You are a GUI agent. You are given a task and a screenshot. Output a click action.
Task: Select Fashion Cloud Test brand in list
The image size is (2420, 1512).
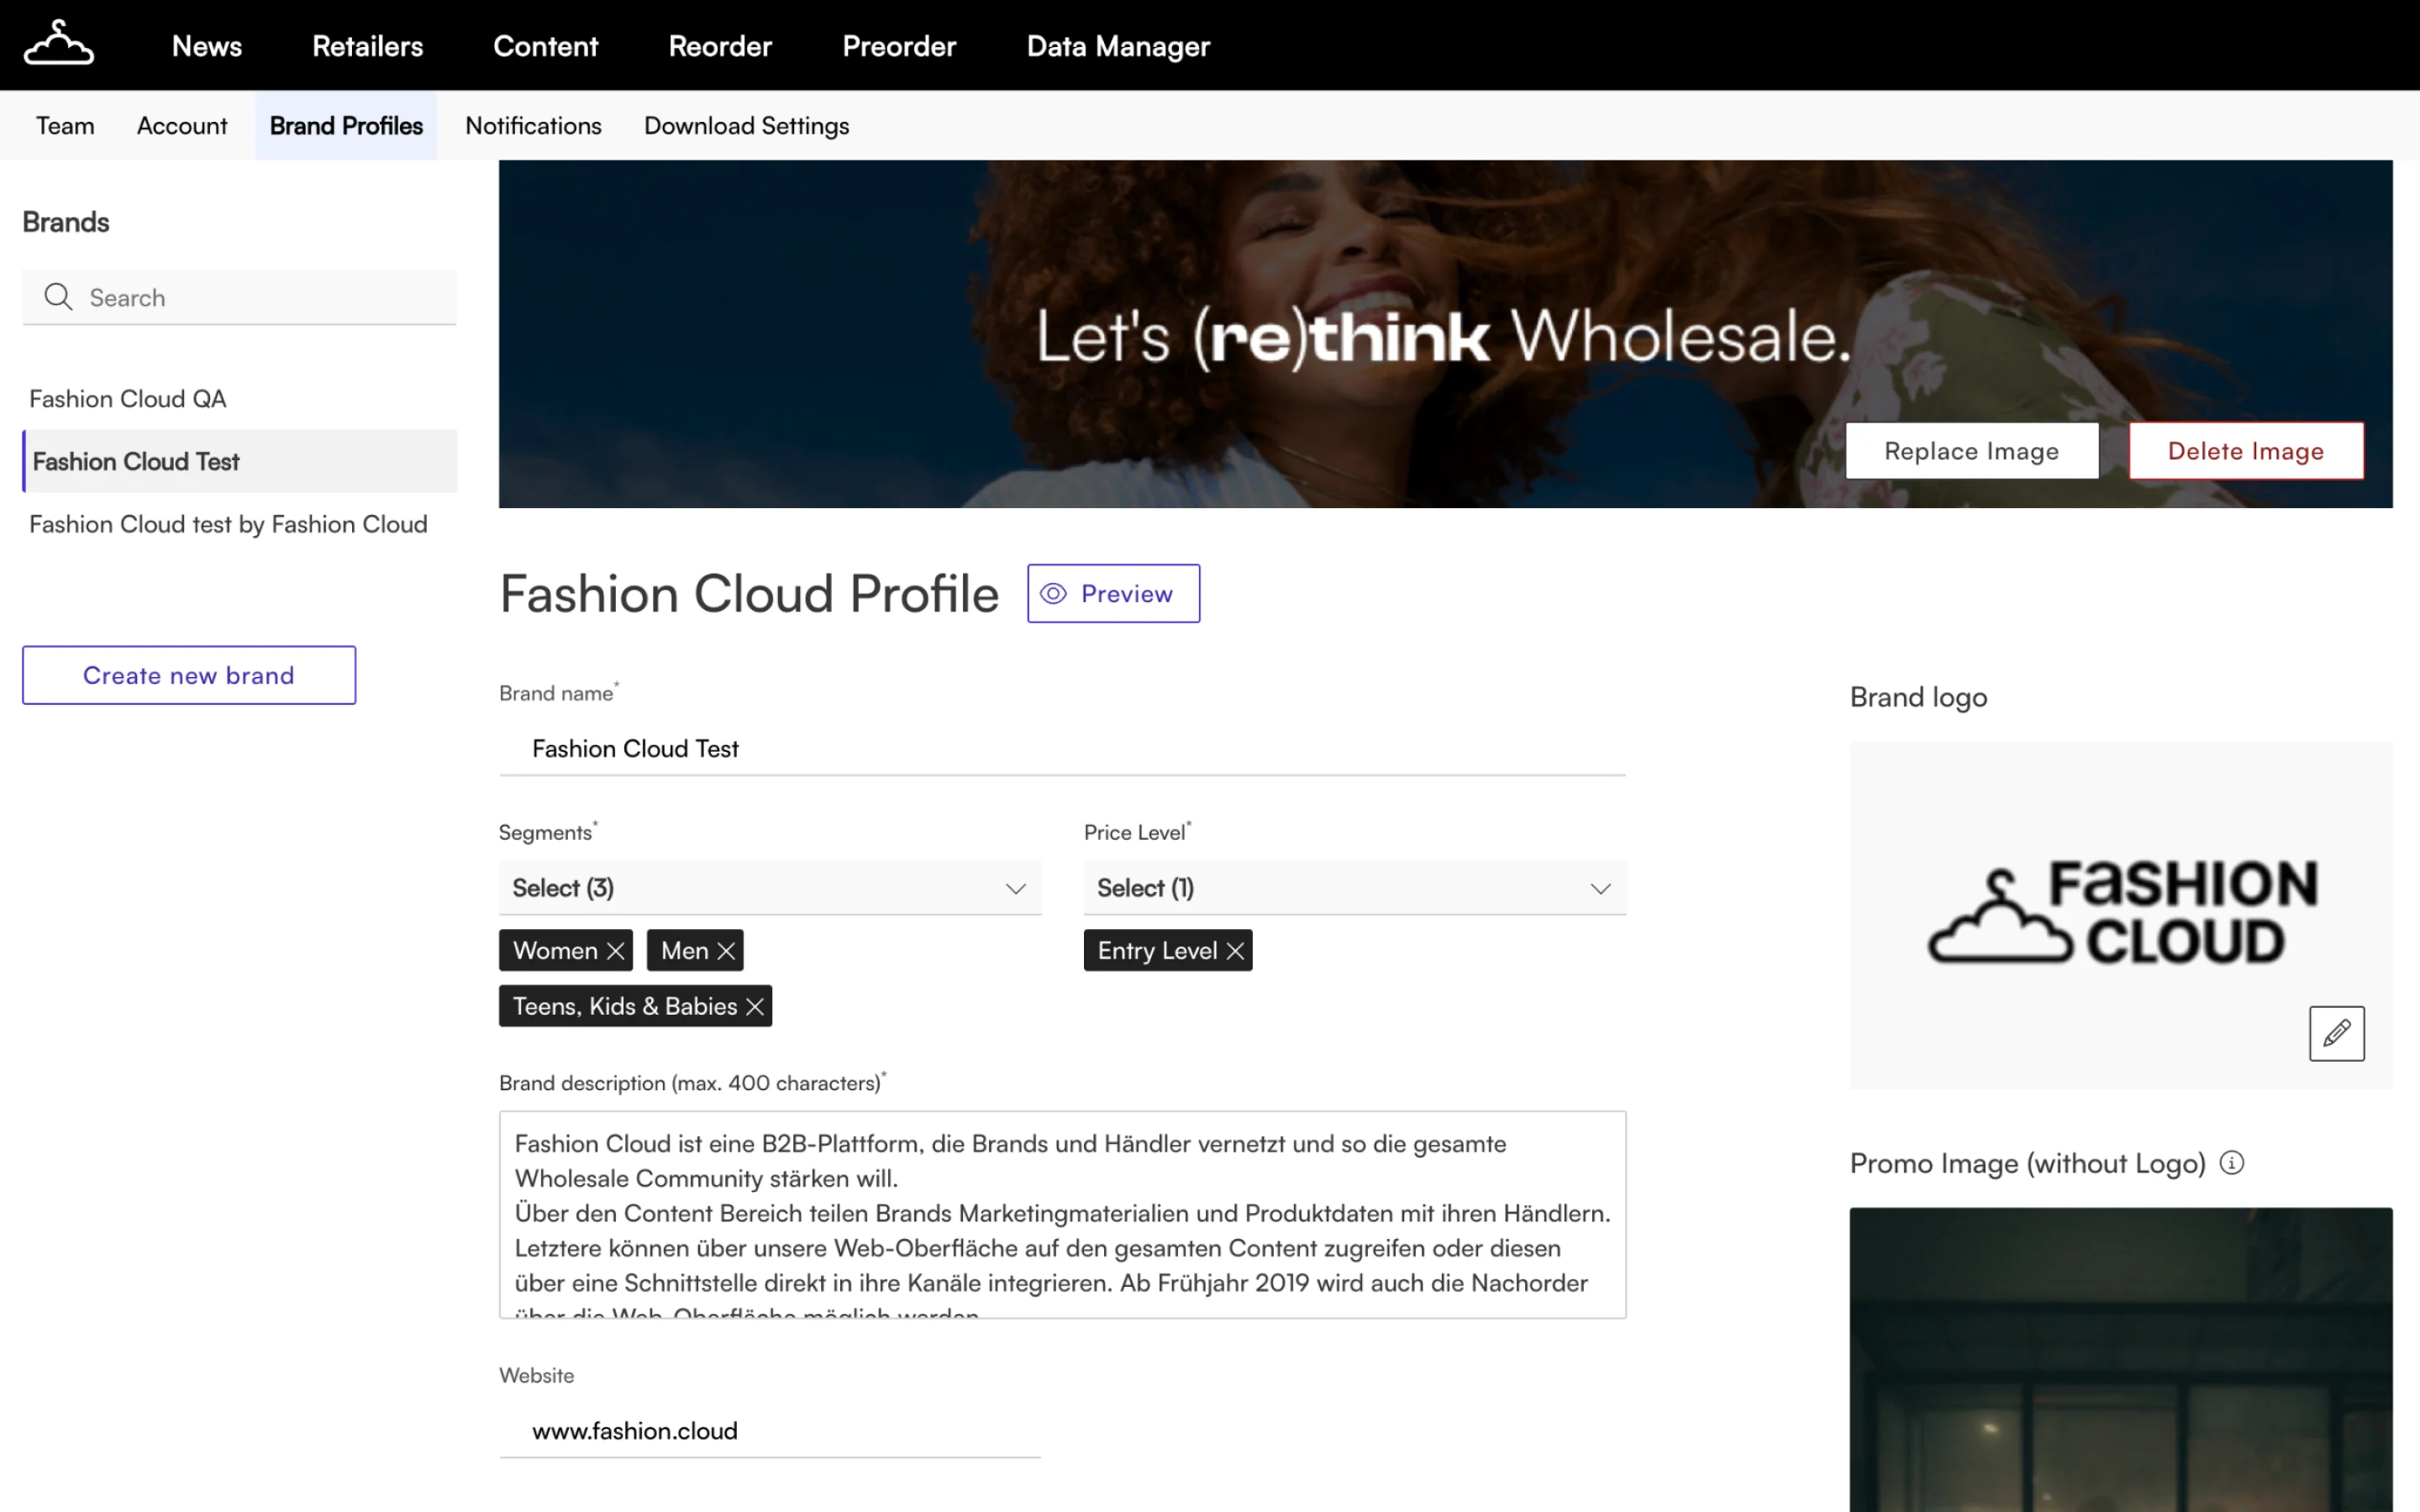pos(239,461)
